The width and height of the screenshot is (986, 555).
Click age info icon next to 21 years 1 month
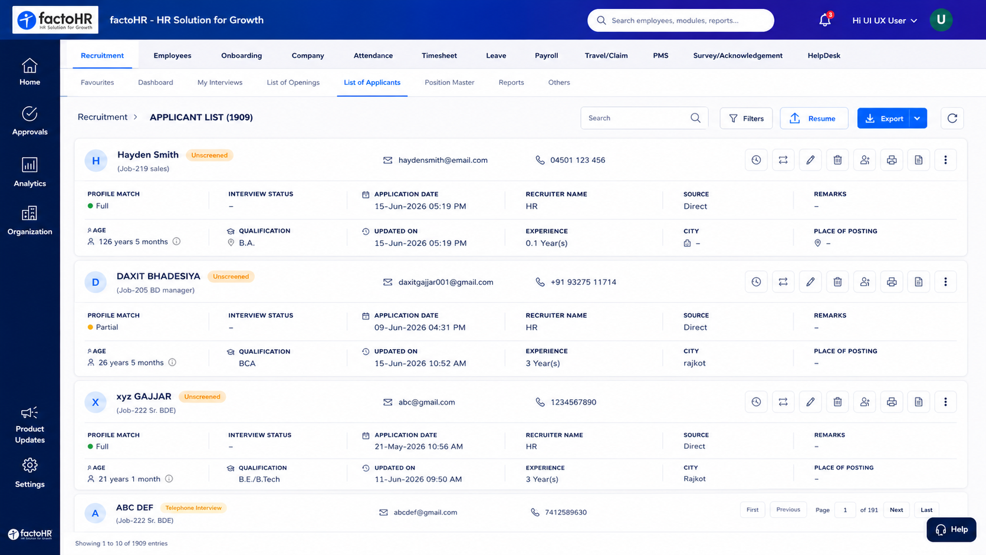tap(169, 479)
